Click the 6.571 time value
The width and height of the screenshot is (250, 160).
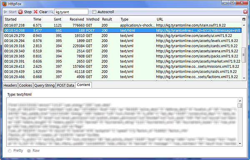coord(37,25)
